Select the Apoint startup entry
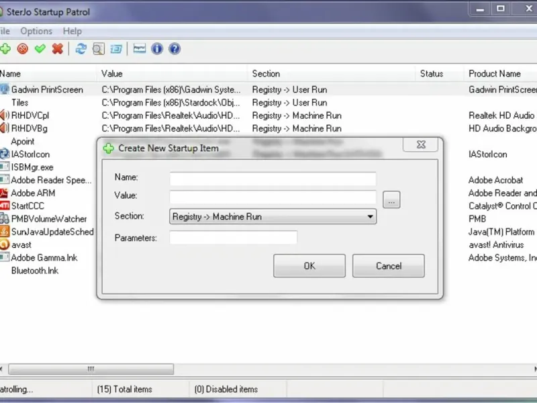Viewport: 537px width, 403px height. 23,141
